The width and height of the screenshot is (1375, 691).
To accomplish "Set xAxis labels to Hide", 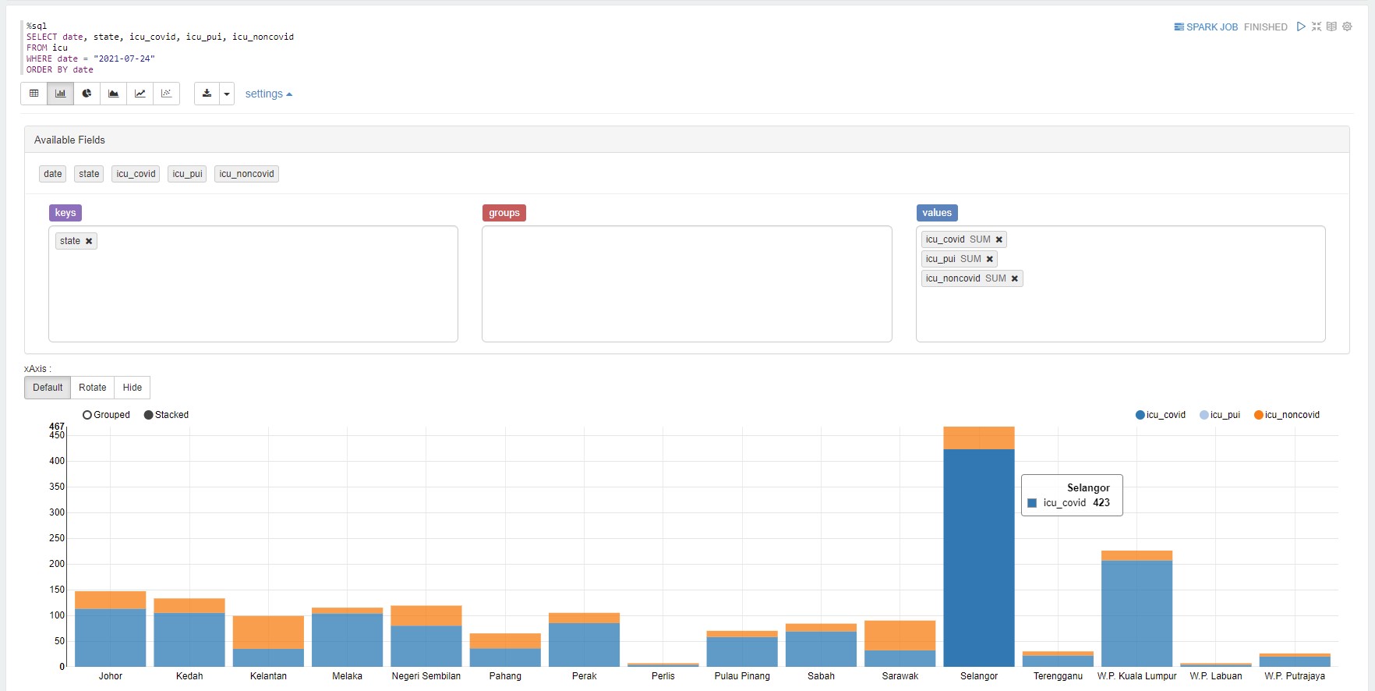I will [x=132, y=388].
